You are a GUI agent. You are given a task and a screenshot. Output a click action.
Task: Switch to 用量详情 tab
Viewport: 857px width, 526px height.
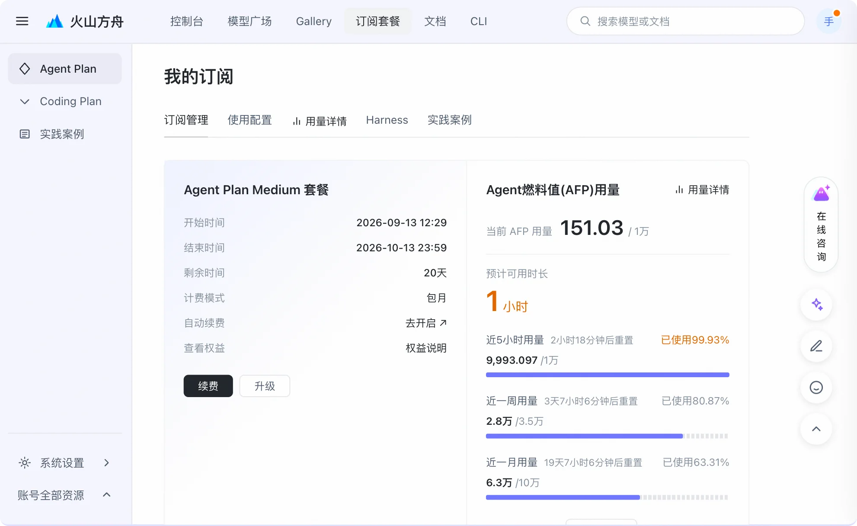click(320, 121)
